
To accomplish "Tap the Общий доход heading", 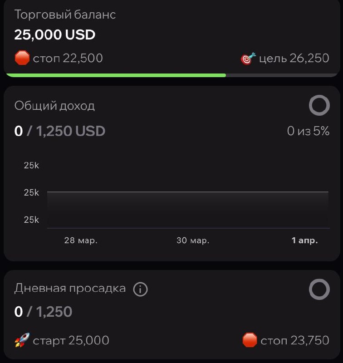I will pyautogui.click(x=54, y=106).
